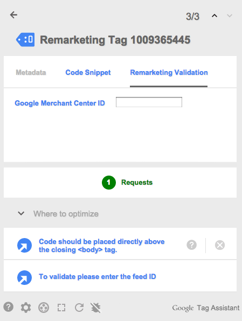Click the expand-to-fullscreen bracket icon
This screenshot has height=321, width=242.
coord(61,308)
